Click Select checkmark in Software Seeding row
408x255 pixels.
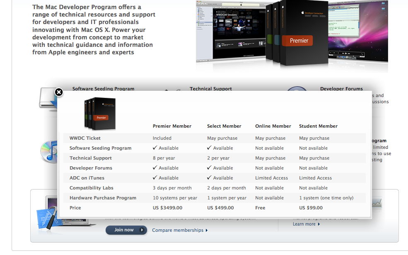click(x=209, y=148)
